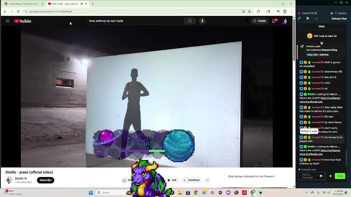Open more actions three-dot menu under video

coord(207,180)
